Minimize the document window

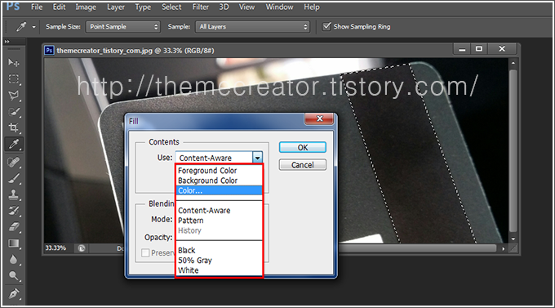(x=462, y=49)
